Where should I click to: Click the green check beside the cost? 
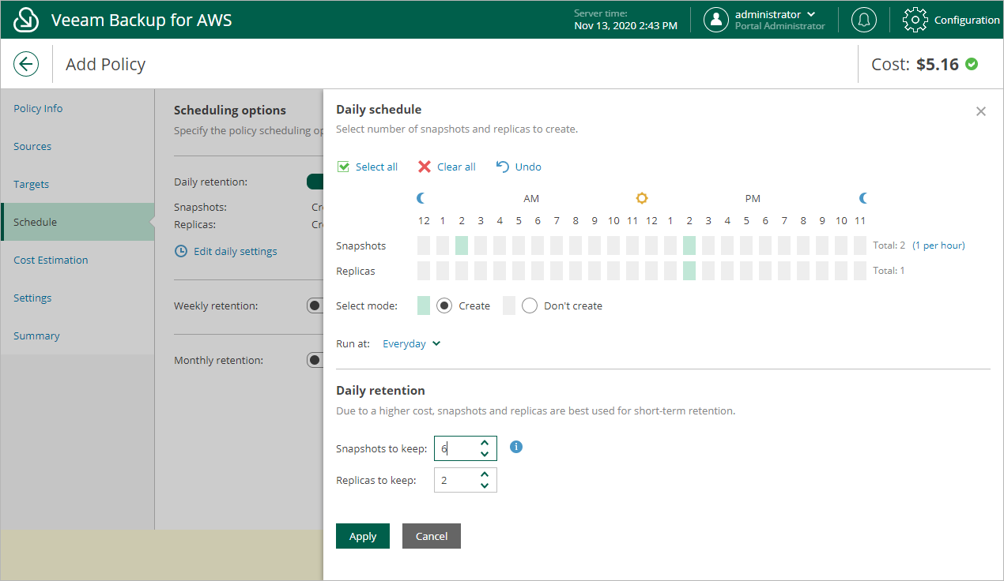(x=972, y=64)
